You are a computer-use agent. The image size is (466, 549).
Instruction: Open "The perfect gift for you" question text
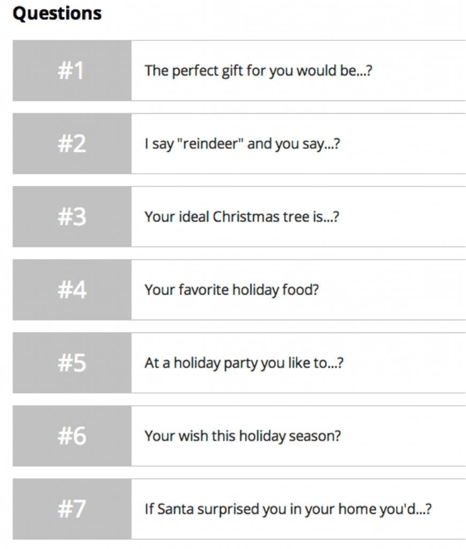tap(258, 71)
